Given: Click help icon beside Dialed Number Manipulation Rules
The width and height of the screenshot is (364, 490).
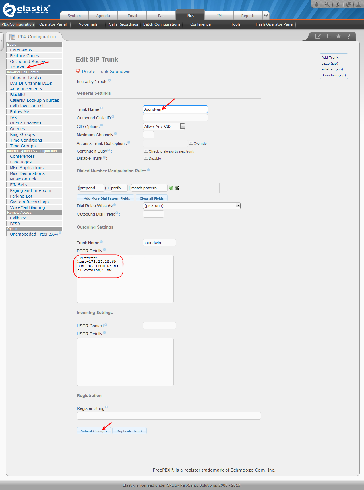Looking at the screenshot, I should pyautogui.click(x=148, y=170).
